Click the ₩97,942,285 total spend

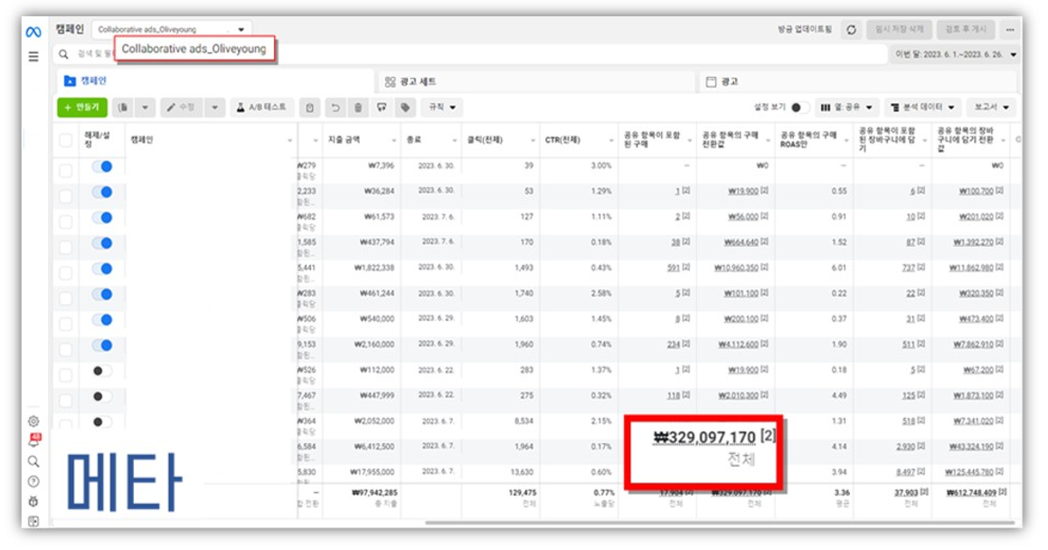tap(374, 492)
